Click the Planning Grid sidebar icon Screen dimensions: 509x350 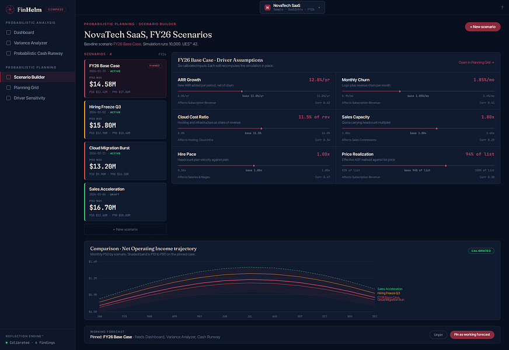tap(8, 87)
